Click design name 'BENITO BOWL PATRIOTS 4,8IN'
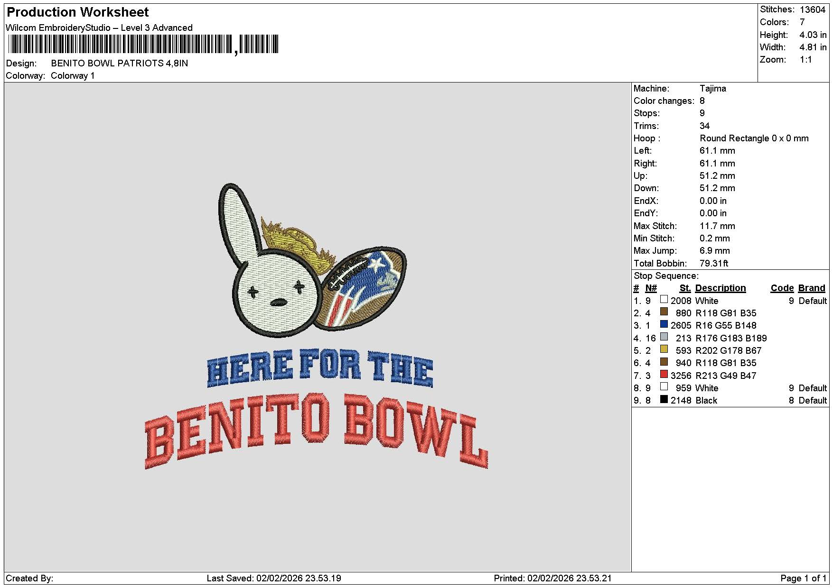833x588 pixels. point(120,64)
